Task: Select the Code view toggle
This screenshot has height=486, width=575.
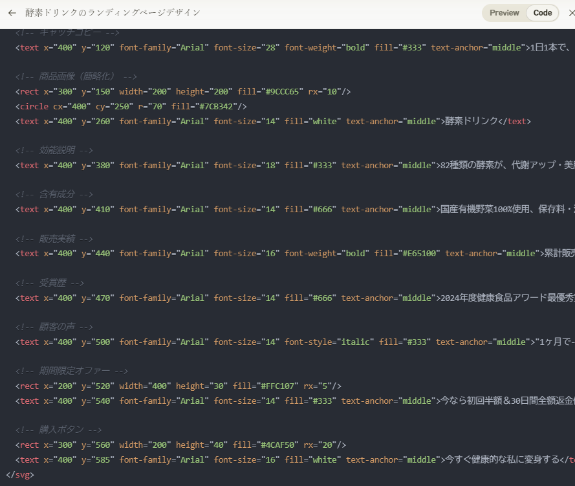Action: pos(542,13)
